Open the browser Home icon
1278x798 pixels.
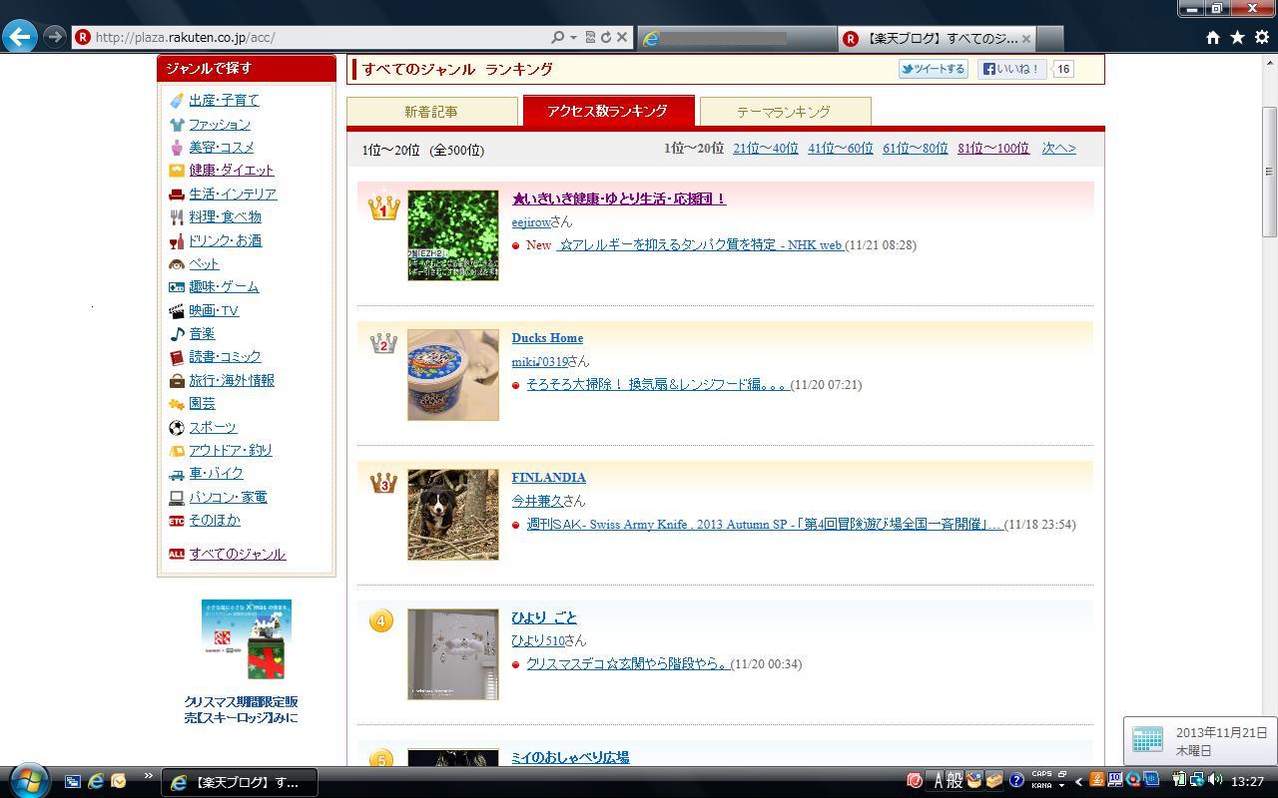pyautogui.click(x=1212, y=37)
